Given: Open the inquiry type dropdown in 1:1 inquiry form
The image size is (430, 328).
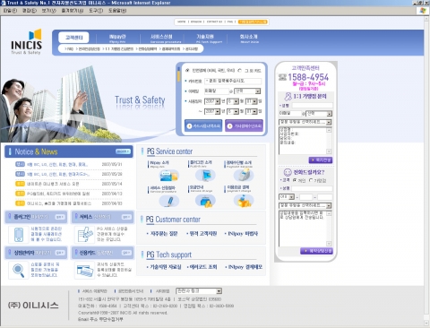Looking at the screenshot, I should coord(305,122).
